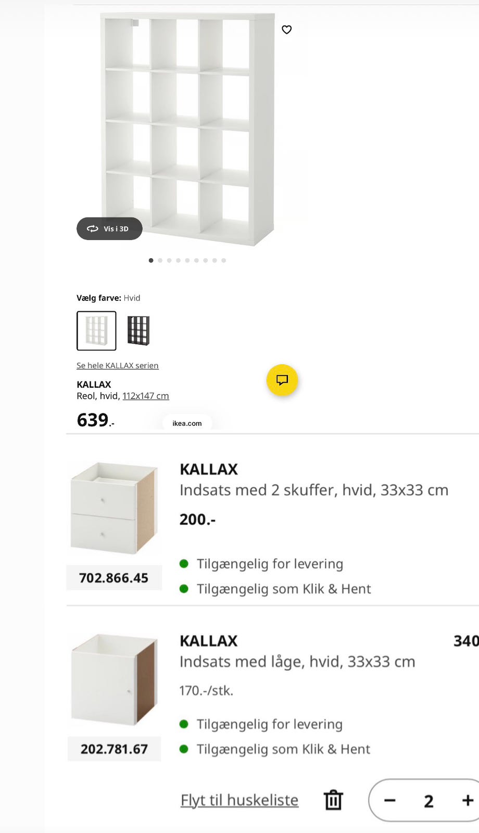The width and height of the screenshot is (479, 833).
Task: Click article number 702.866.45
Action: point(114,578)
